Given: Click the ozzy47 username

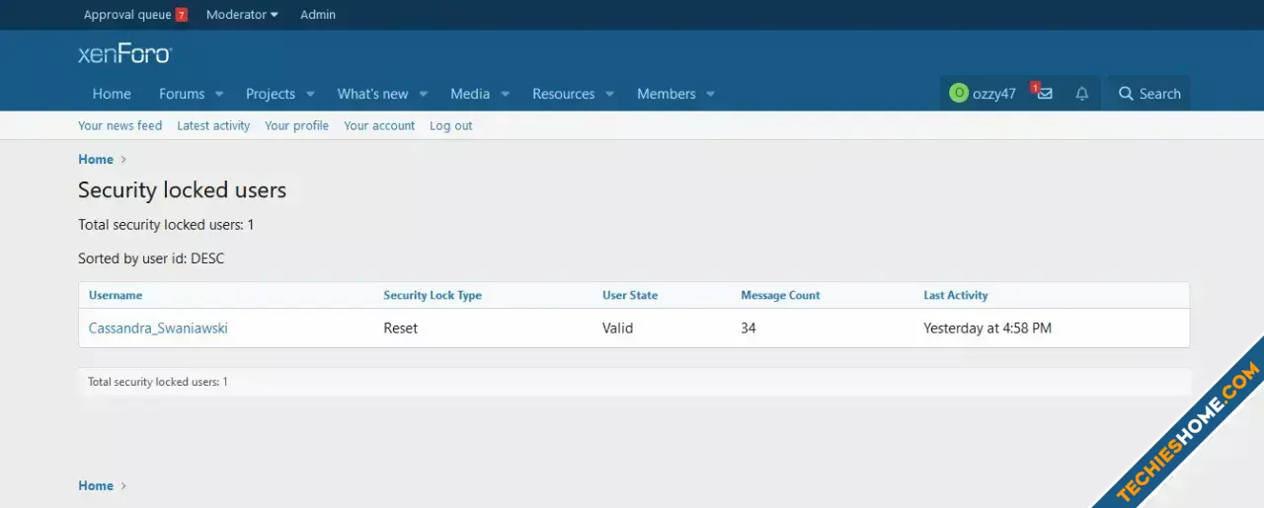Looking at the screenshot, I should 994,94.
